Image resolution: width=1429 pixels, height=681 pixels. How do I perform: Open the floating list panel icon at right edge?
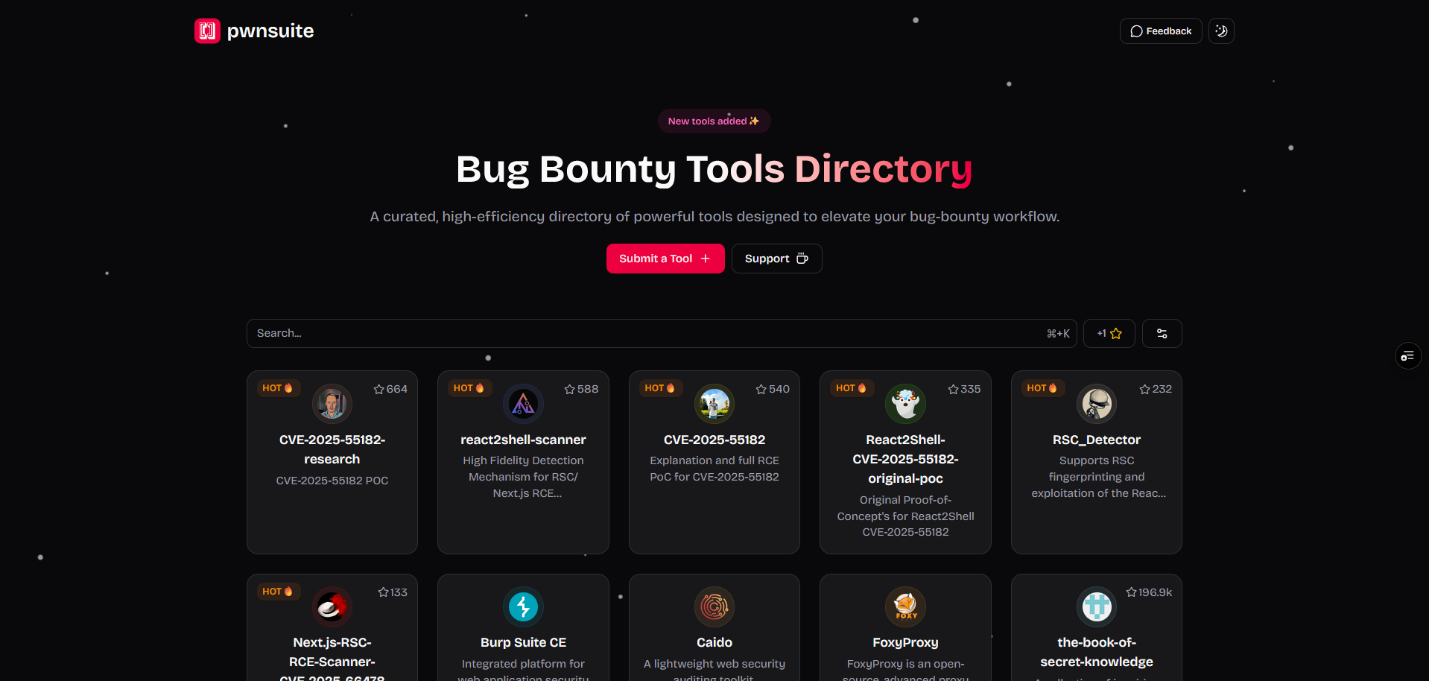[x=1407, y=356]
